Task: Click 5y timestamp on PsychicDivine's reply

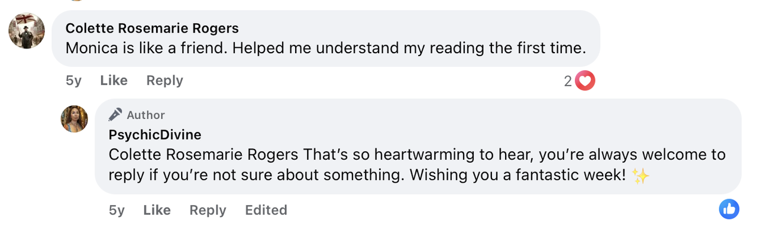Action: point(117,210)
